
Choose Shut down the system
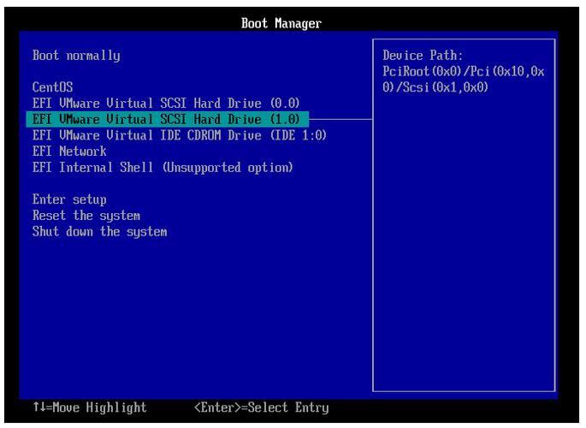pyautogui.click(x=99, y=232)
